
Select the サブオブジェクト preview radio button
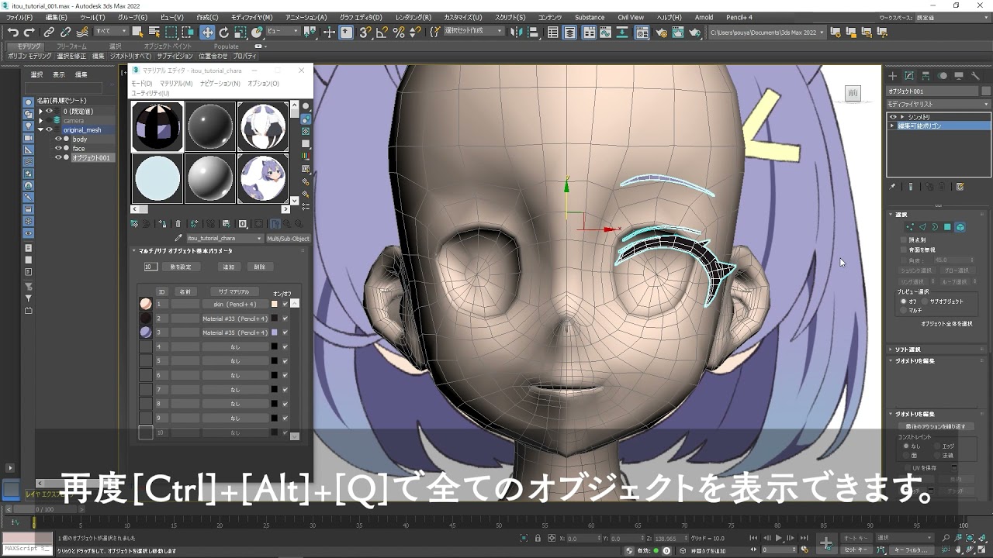tap(924, 301)
